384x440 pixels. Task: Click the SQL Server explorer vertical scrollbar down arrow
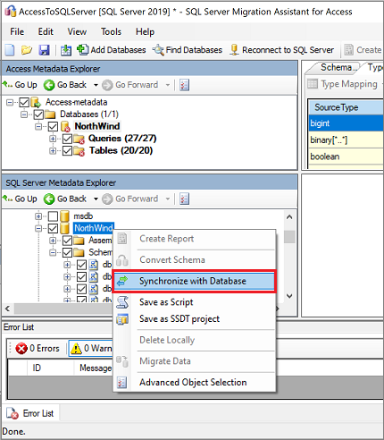(289, 296)
